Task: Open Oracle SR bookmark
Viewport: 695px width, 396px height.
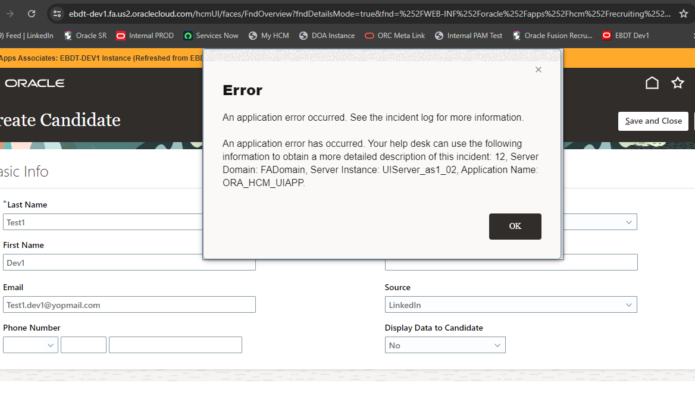Action: pyautogui.click(x=86, y=36)
